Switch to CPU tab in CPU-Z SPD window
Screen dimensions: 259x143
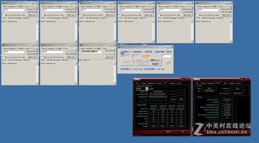pyautogui.click(x=137, y=83)
